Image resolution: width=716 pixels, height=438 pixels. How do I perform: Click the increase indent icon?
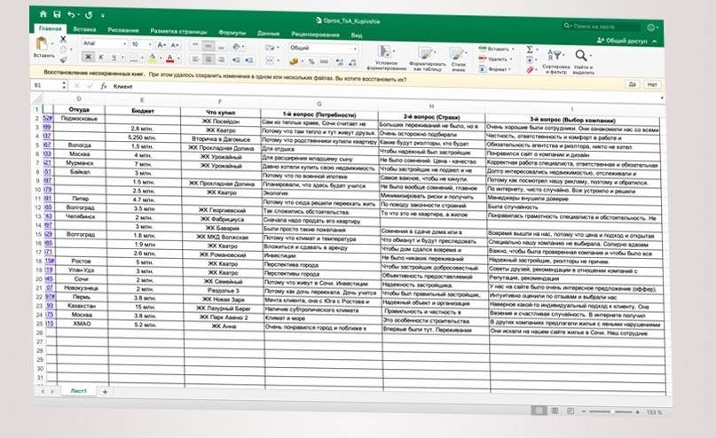point(248,60)
